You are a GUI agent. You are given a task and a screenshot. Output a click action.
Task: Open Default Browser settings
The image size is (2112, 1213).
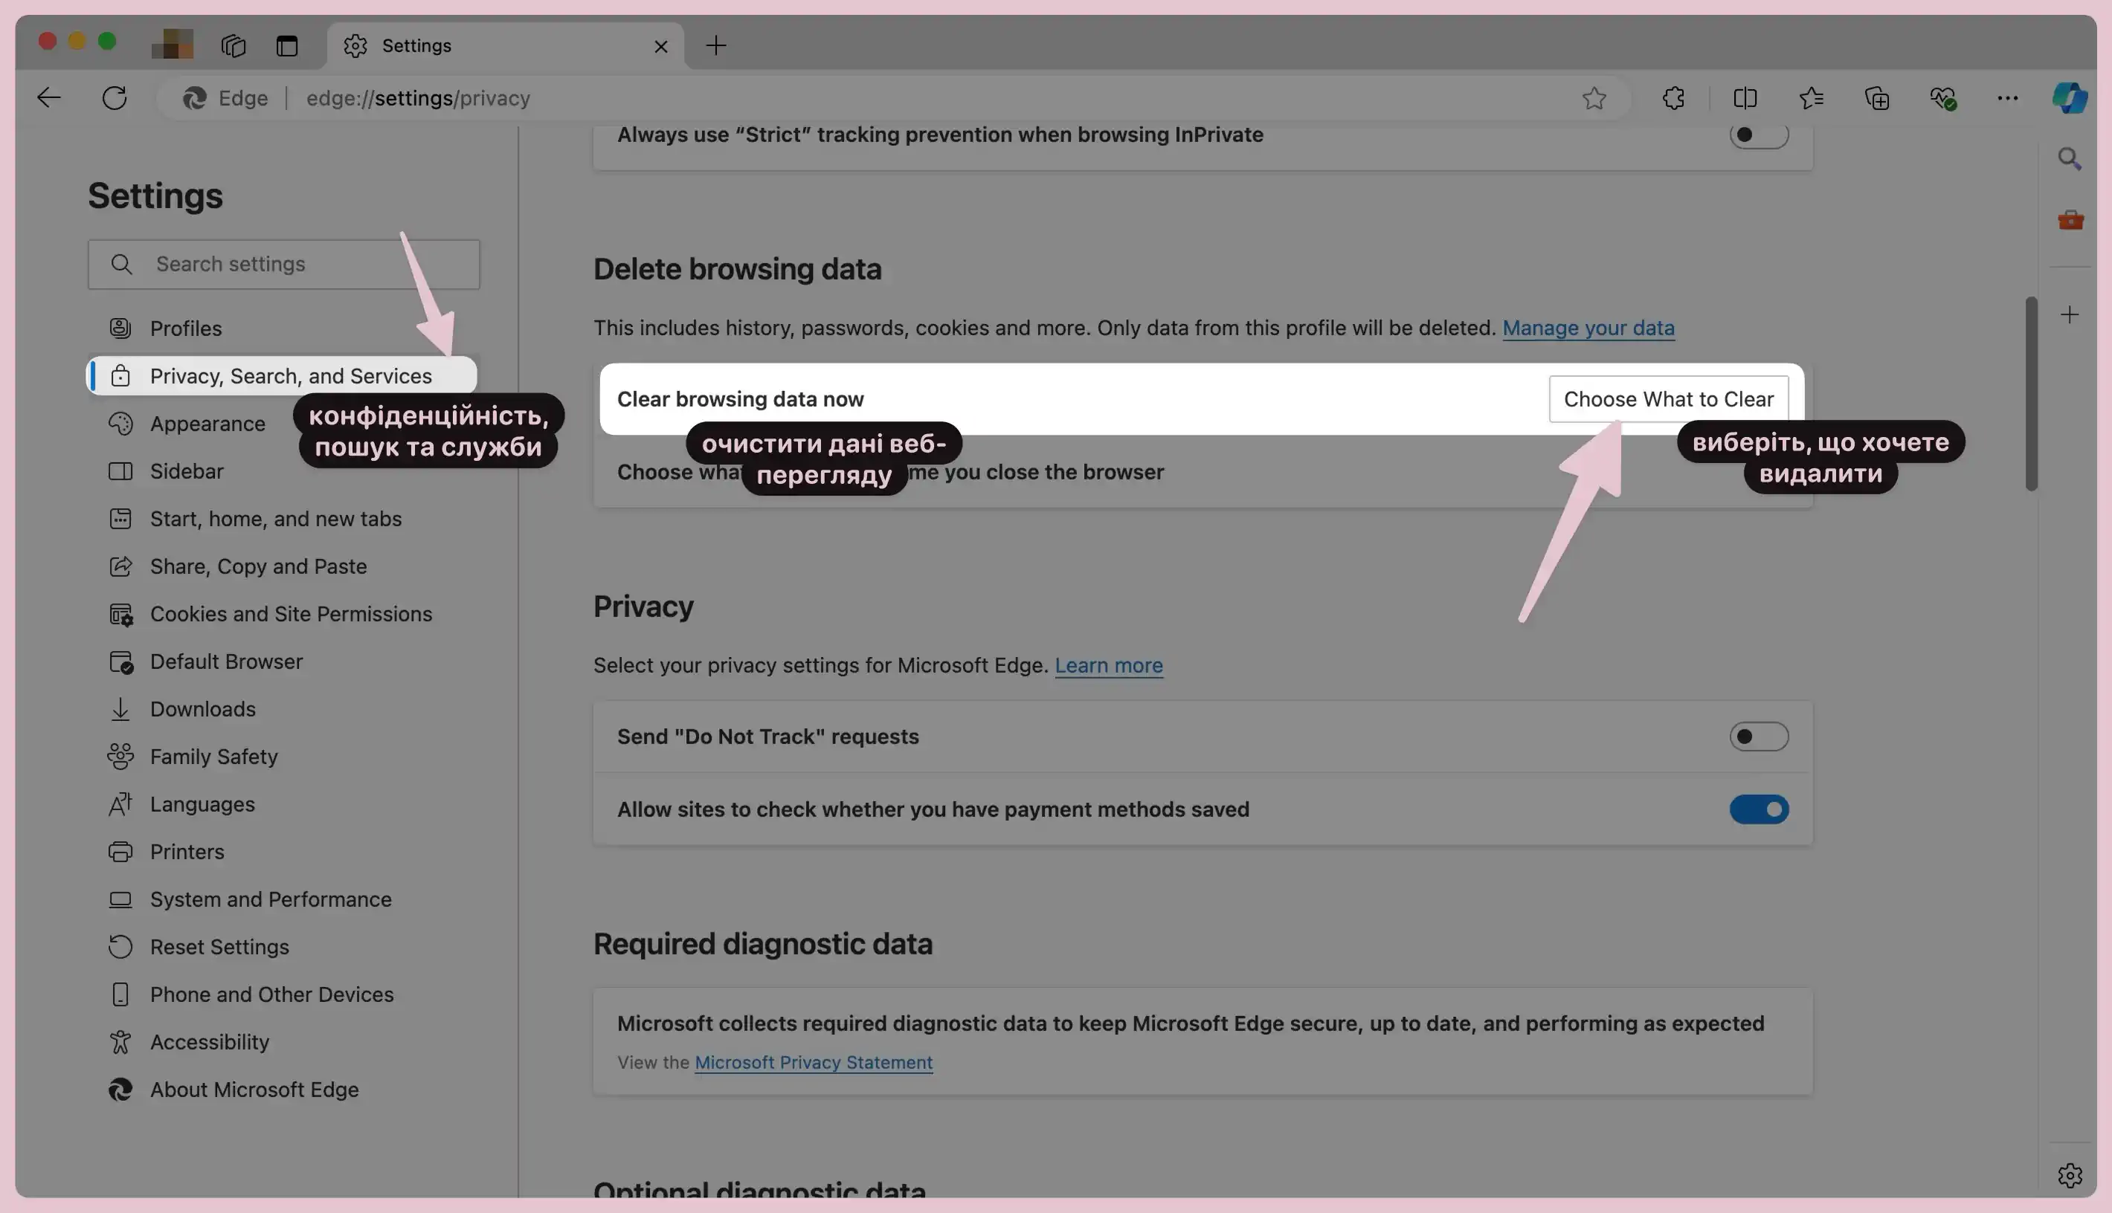pos(283,662)
